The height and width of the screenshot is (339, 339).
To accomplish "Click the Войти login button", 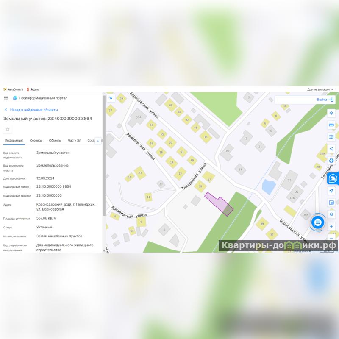I will (325, 100).
